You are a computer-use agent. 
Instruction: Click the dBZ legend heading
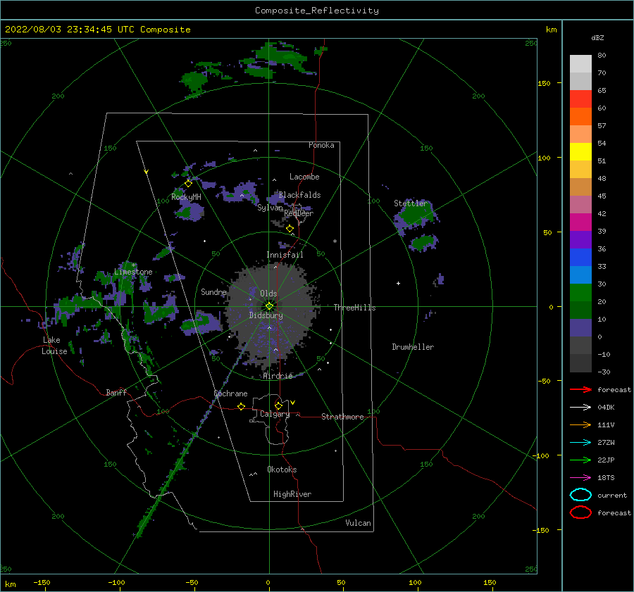tap(597, 37)
